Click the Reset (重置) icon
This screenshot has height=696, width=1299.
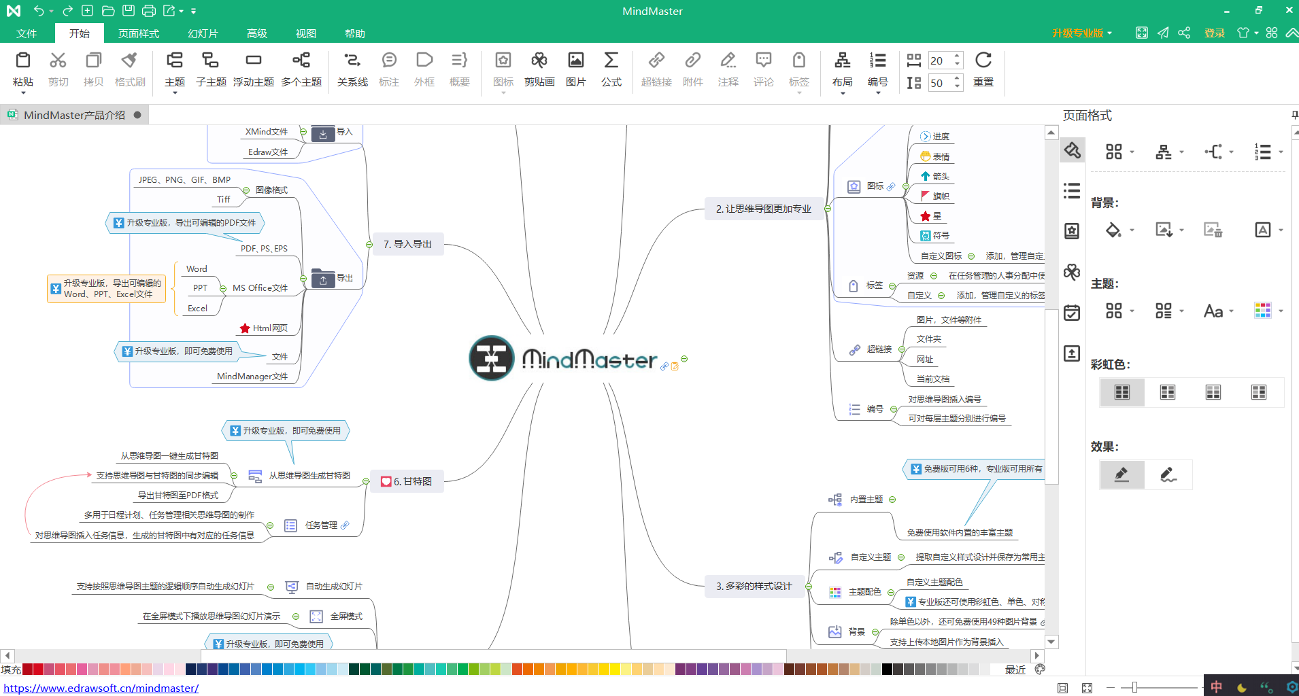[x=983, y=60]
